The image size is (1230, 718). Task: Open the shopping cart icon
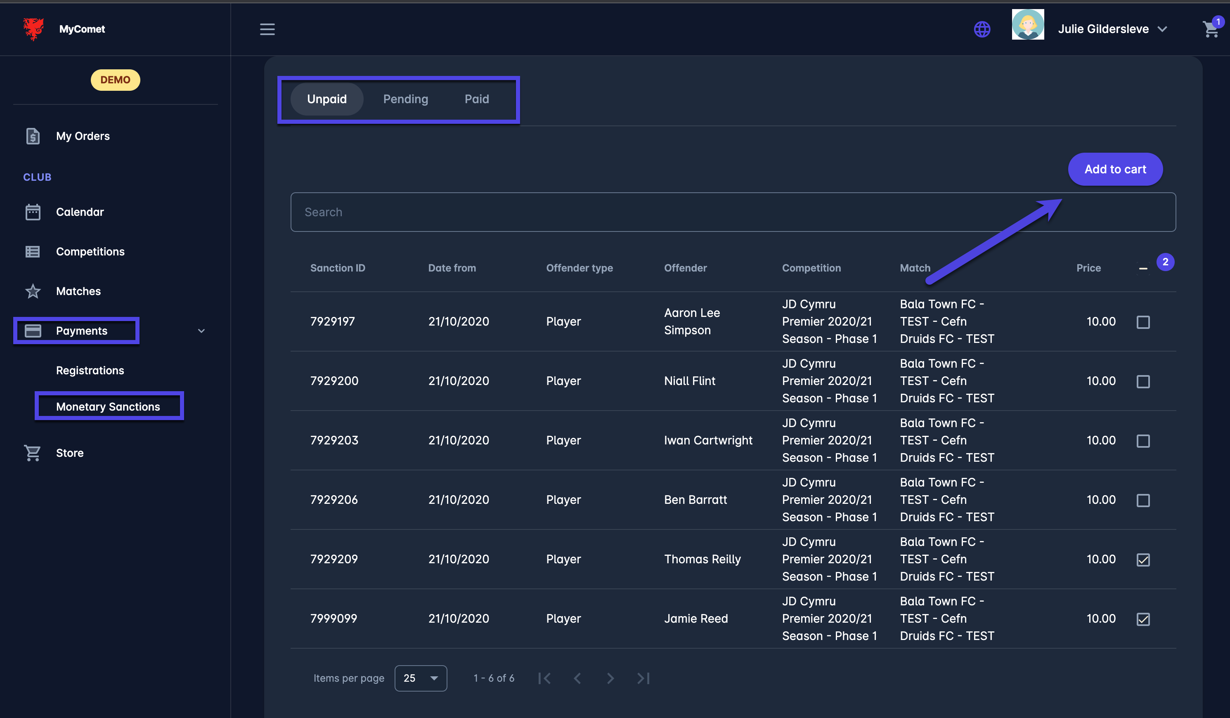[x=1211, y=29]
